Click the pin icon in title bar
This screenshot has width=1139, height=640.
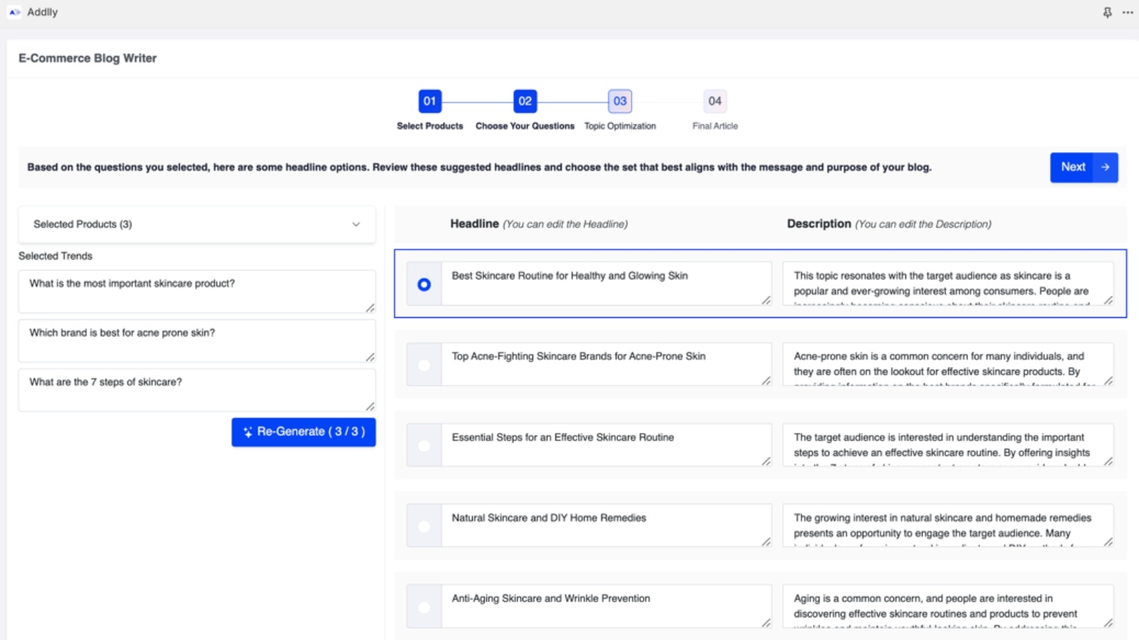pyautogui.click(x=1107, y=12)
